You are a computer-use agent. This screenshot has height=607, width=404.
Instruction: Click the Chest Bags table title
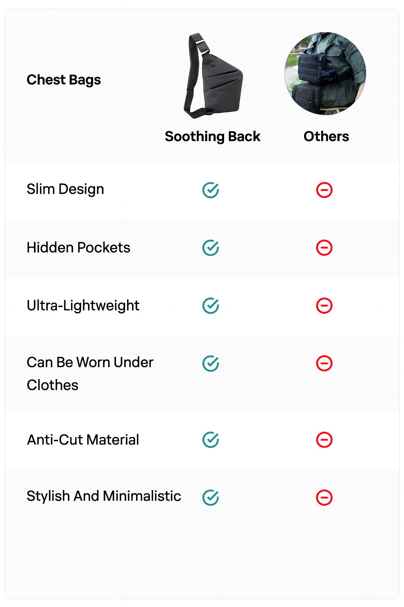pyautogui.click(x=64, y=80)
